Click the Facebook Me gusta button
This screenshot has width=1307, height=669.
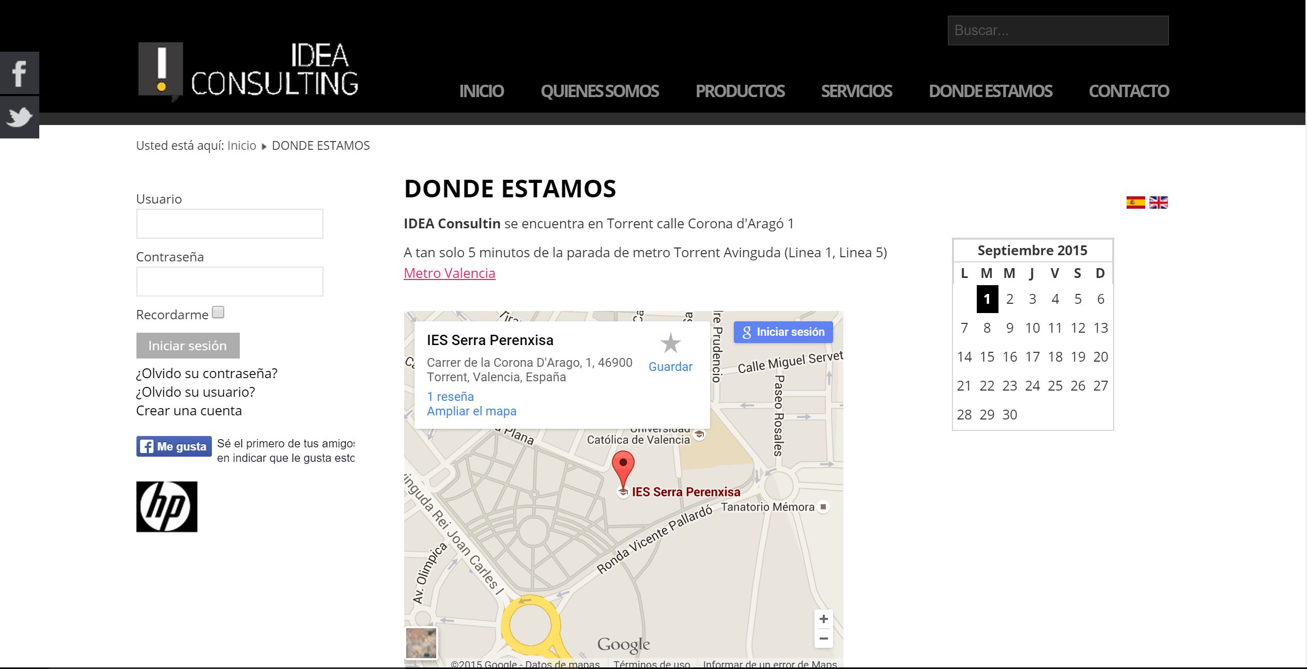[x=174, y=446]
